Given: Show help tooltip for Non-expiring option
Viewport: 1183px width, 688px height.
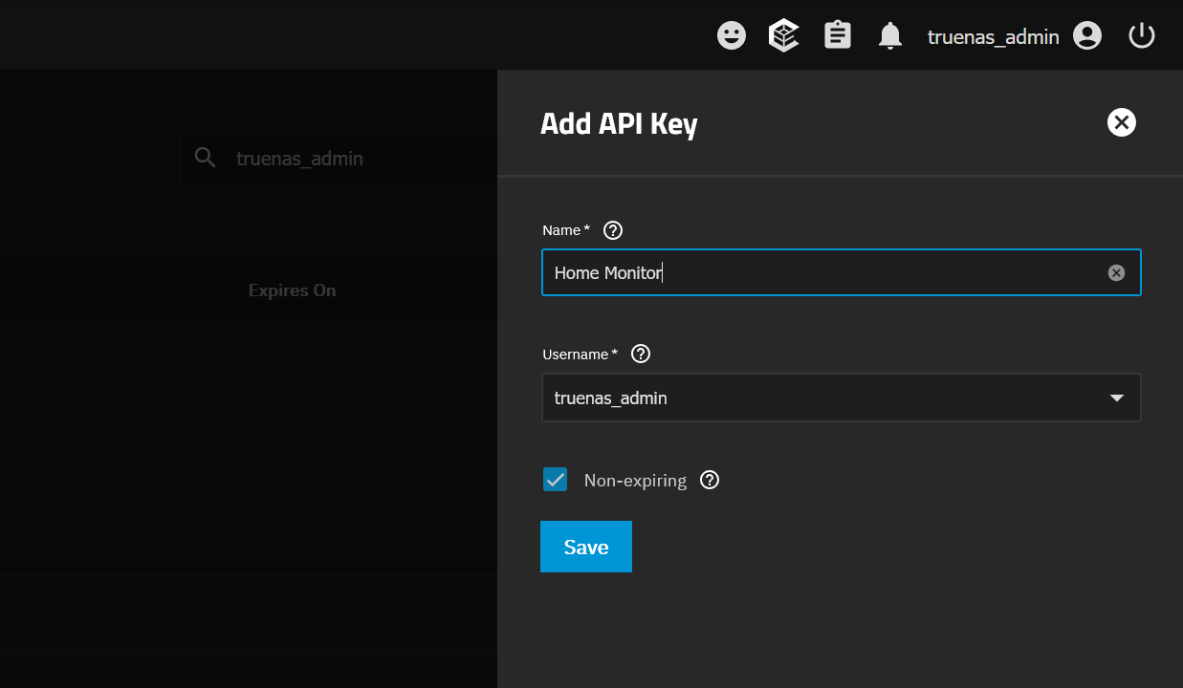Looking at the screenshot, I should coord(710,480).
